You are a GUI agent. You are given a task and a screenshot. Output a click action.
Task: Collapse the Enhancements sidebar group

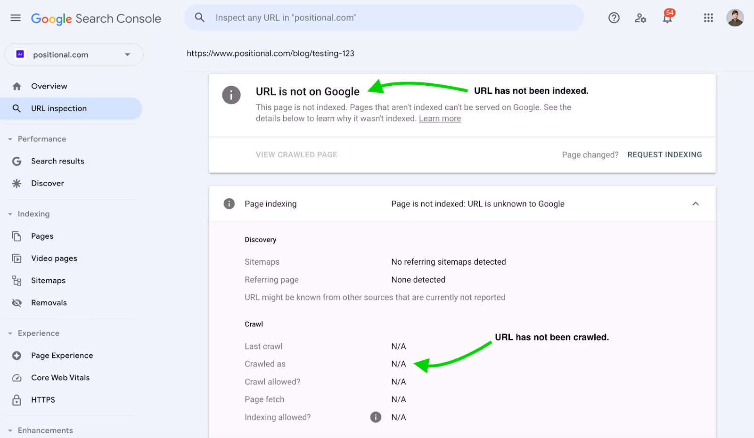10,430
